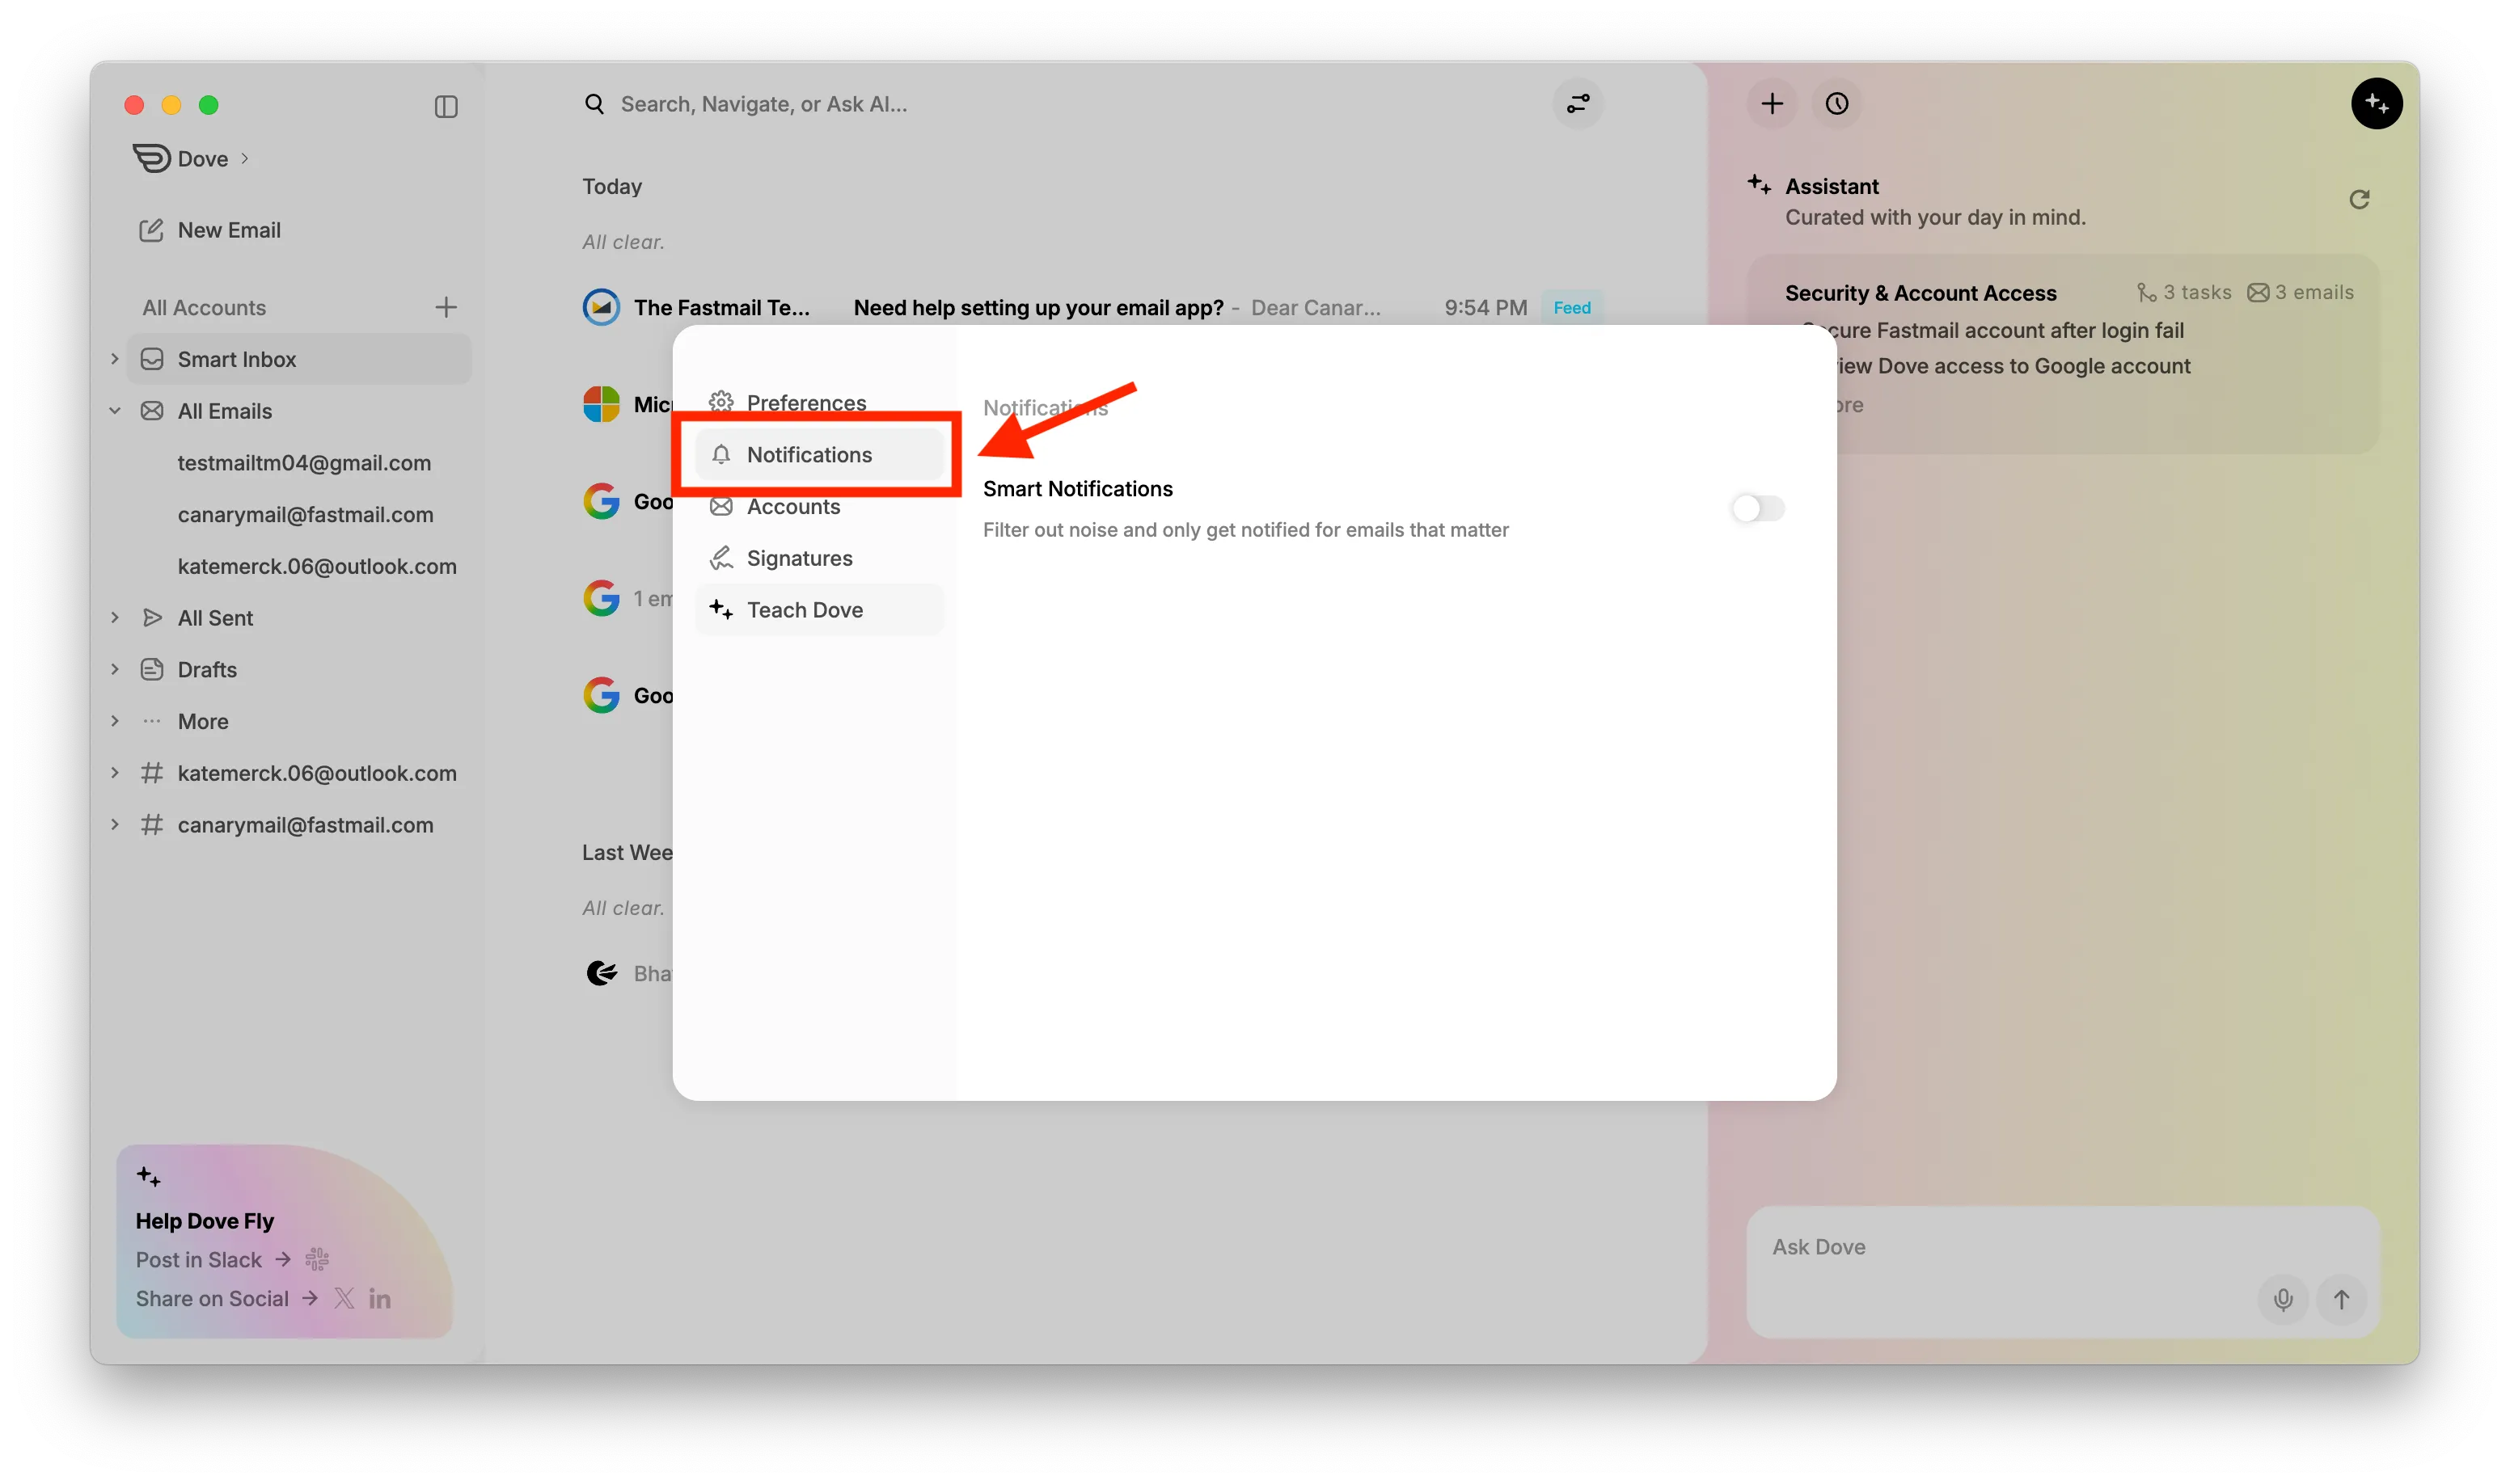
Task: Focus the search or Ask AI field
Action: click(763, 104)
